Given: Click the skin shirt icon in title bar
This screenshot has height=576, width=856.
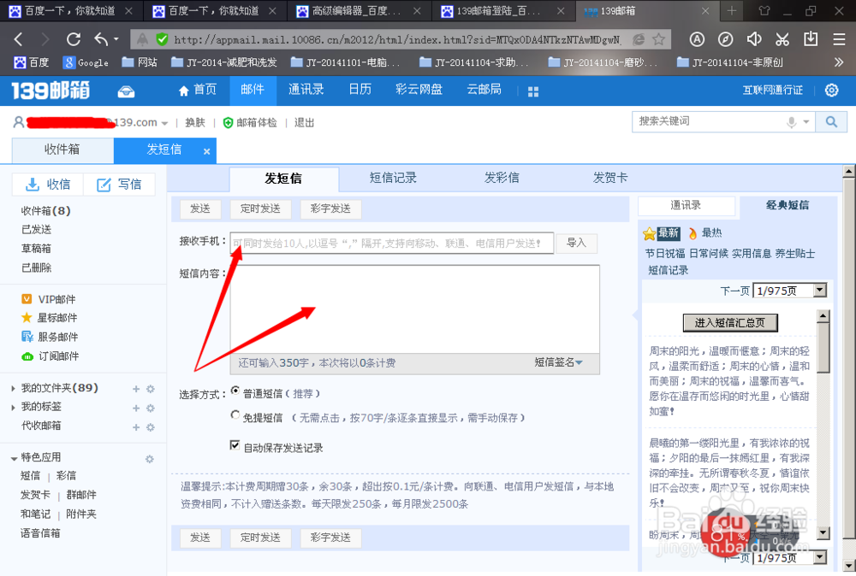Looking at the screenshot, I should pos(764,10).
